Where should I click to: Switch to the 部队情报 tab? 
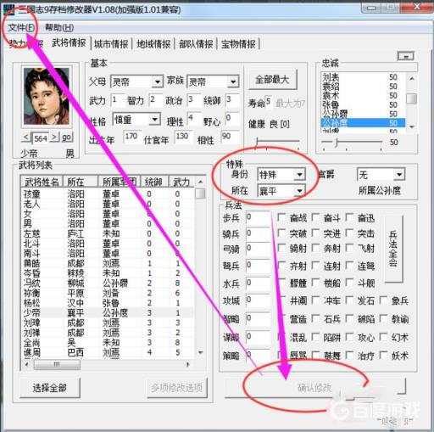coord(196,44)
